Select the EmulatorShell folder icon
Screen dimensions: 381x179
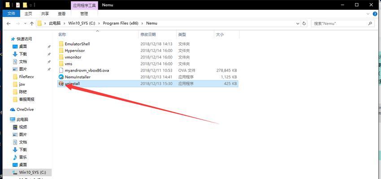(61, 44)
